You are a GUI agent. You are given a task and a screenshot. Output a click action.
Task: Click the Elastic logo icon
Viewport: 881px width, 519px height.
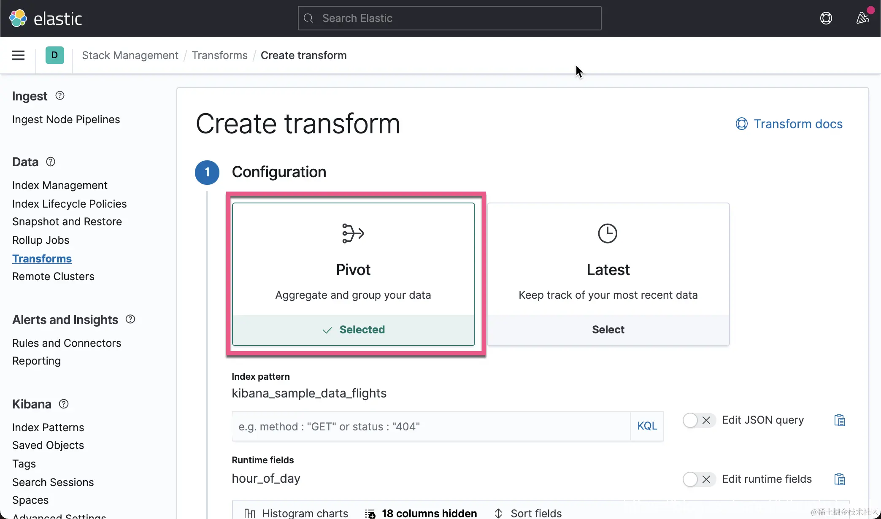[18, 18]
